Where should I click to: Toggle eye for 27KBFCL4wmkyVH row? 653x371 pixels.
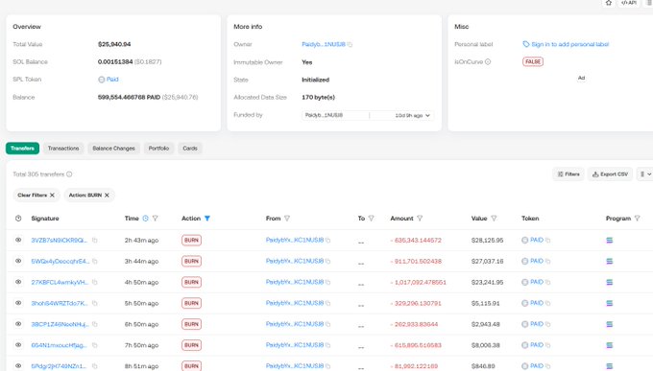pos(18,282)
